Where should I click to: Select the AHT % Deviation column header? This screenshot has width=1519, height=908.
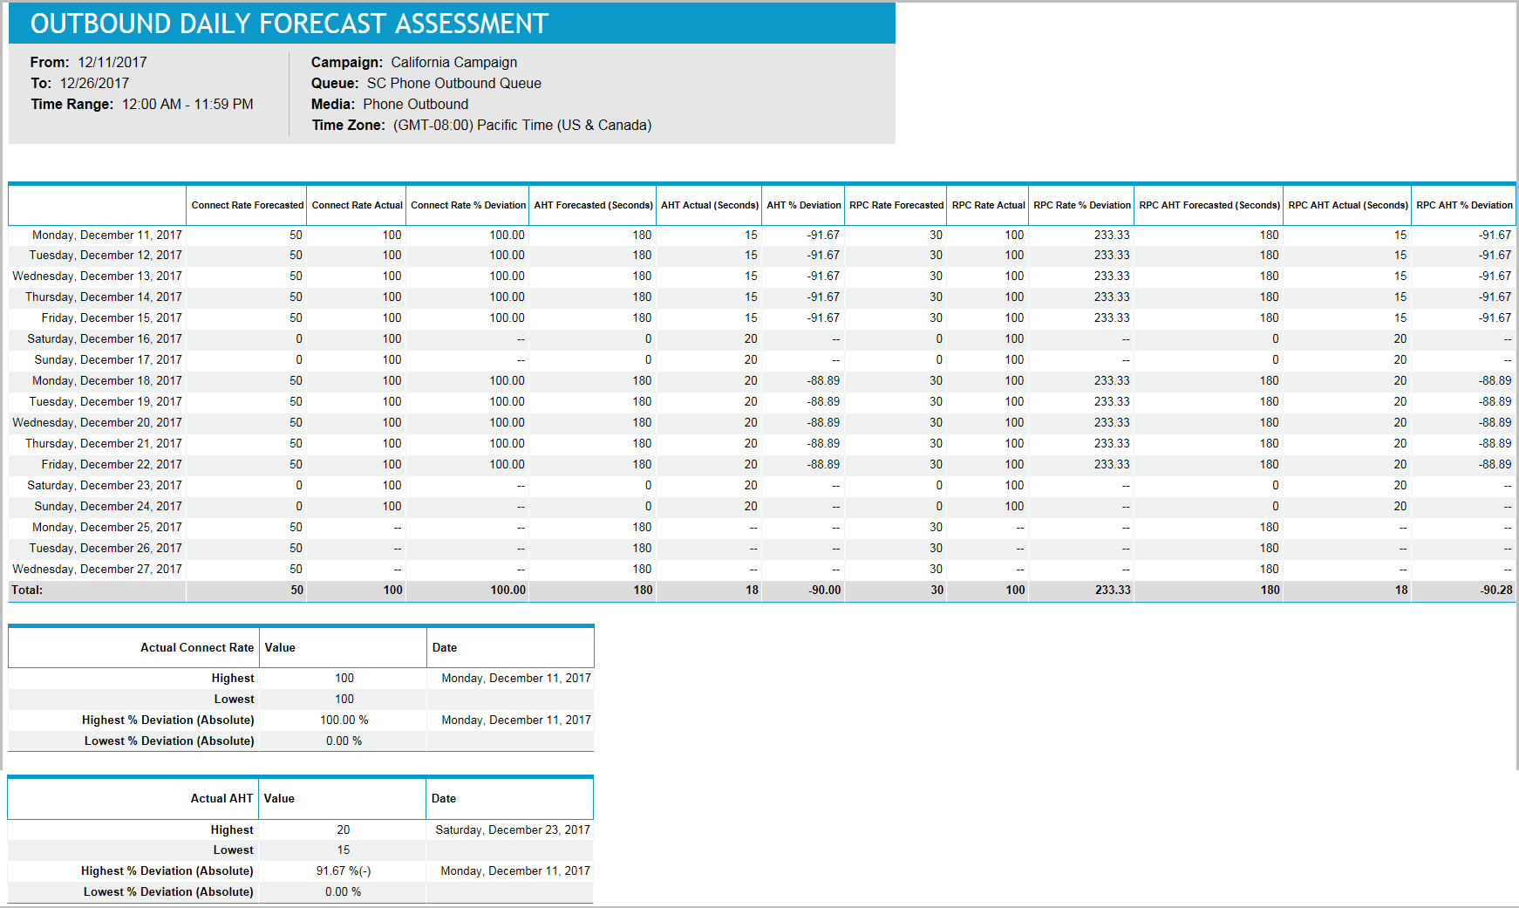pyautogui.click(x=802, y=205)
